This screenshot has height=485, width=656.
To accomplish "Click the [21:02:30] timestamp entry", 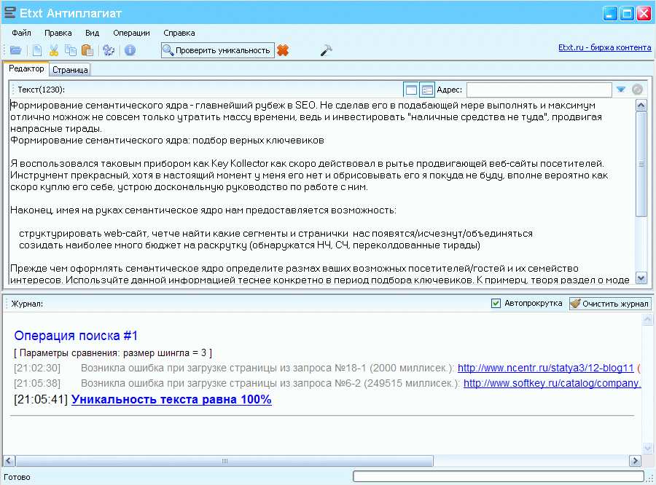I will pos(37,368).
